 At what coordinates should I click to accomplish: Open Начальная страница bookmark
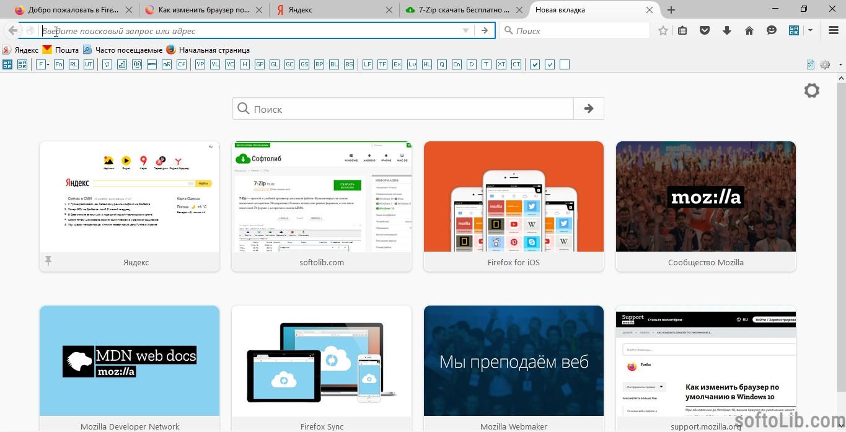coord(208,50)
